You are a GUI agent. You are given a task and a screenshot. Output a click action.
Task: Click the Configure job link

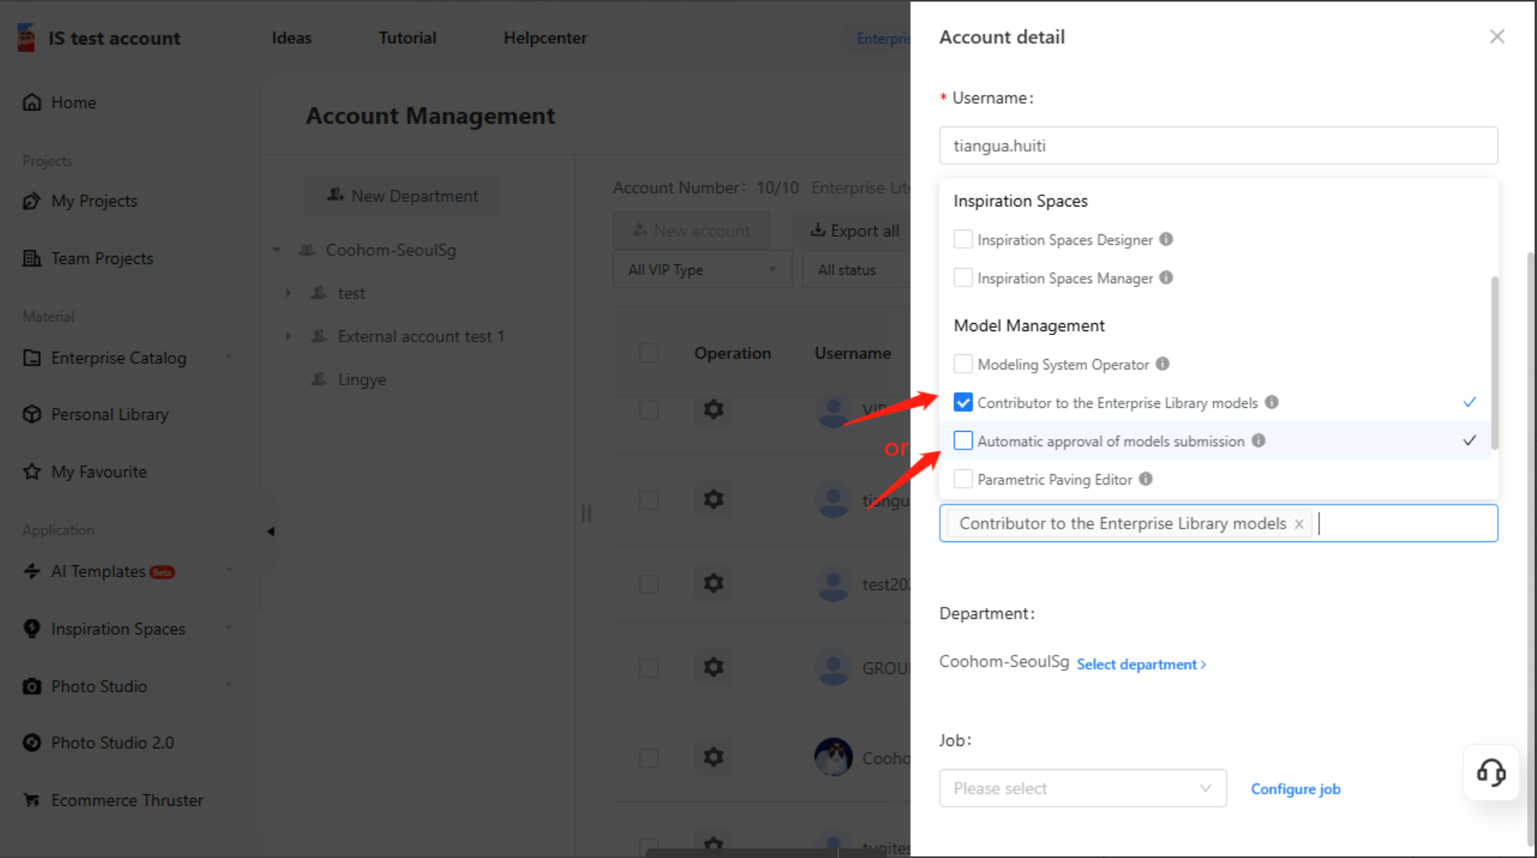tap(1295, 789)
